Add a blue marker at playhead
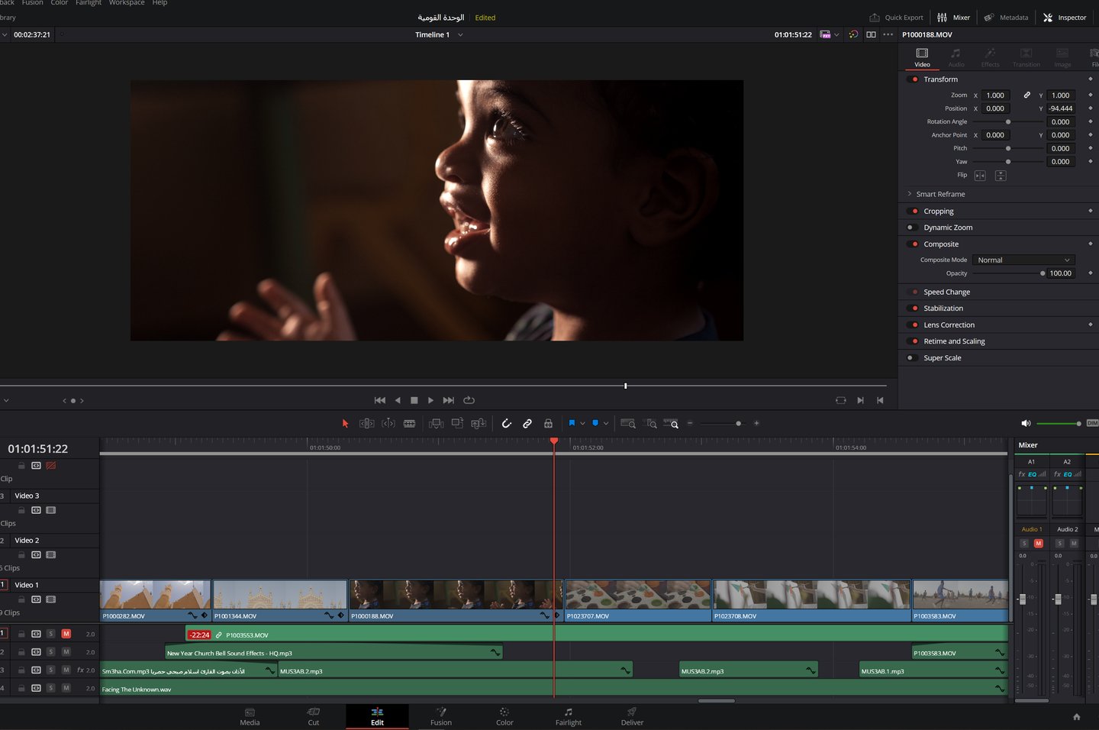Screen dimensions: 1099x730 click(595, 423)
